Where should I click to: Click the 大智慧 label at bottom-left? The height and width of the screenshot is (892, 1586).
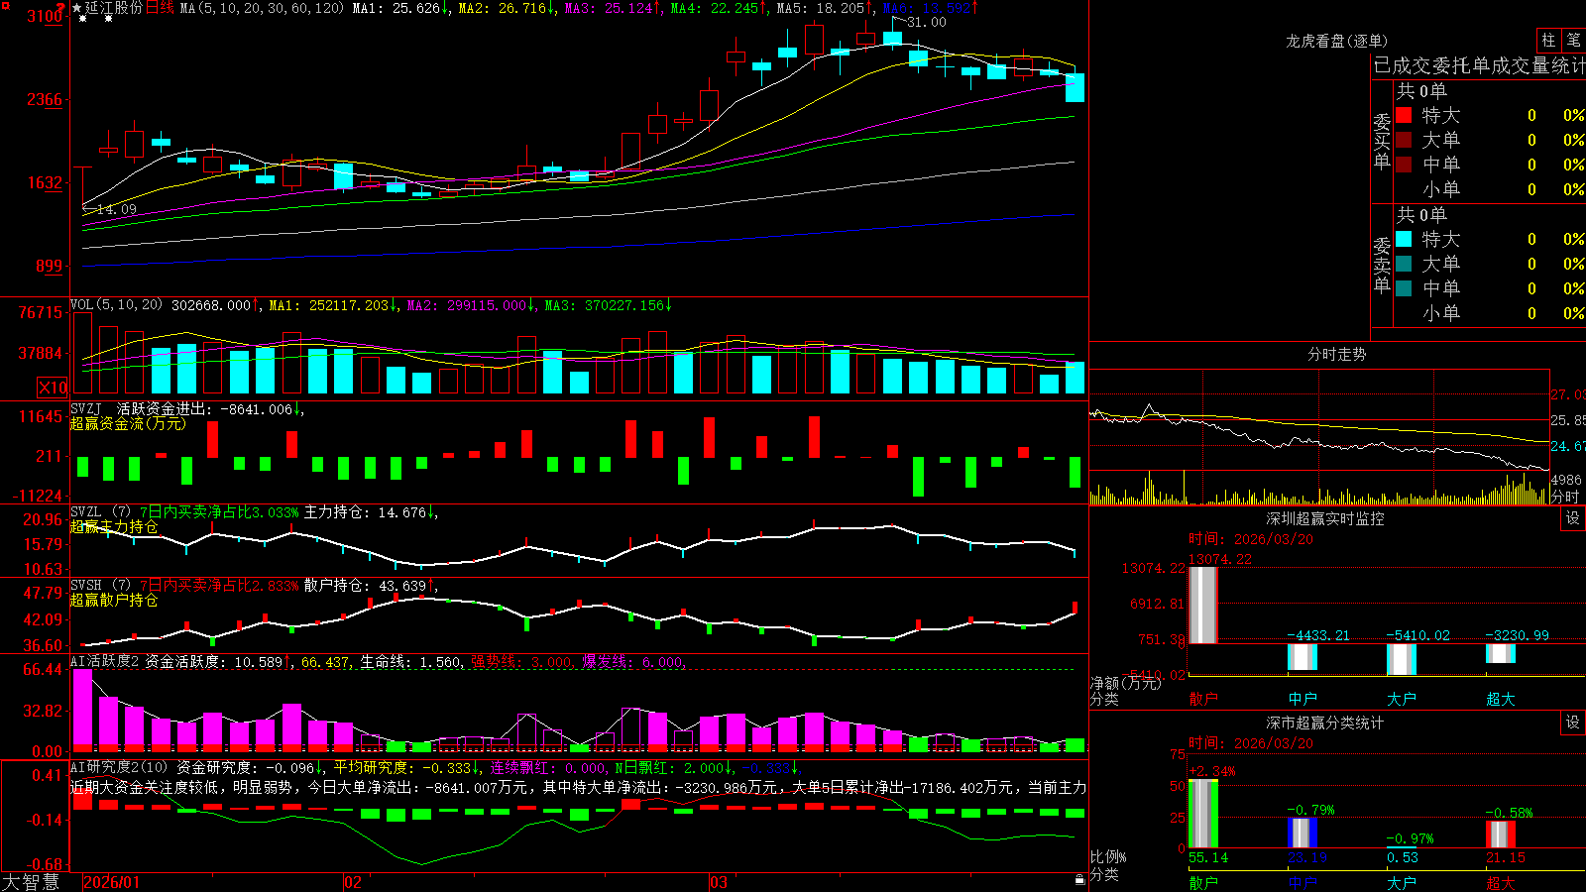tap(31, 882)
